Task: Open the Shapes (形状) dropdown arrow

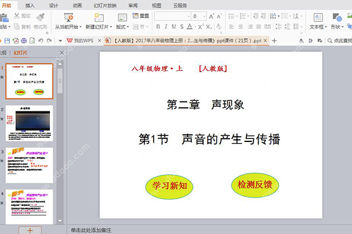Action: click(343, 27)
